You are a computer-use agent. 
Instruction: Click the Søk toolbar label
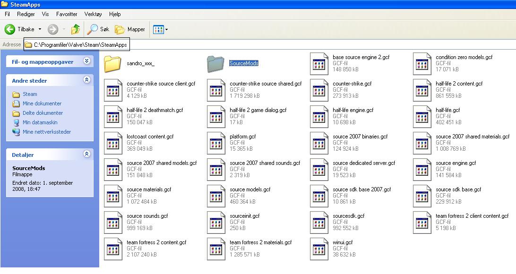click(x=104, y=29)
